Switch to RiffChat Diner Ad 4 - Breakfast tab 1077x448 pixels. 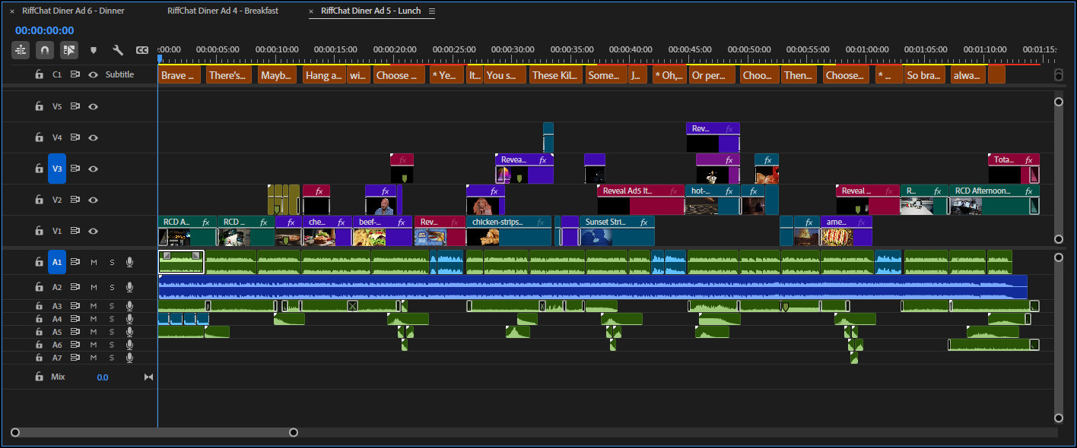(223, 11)
